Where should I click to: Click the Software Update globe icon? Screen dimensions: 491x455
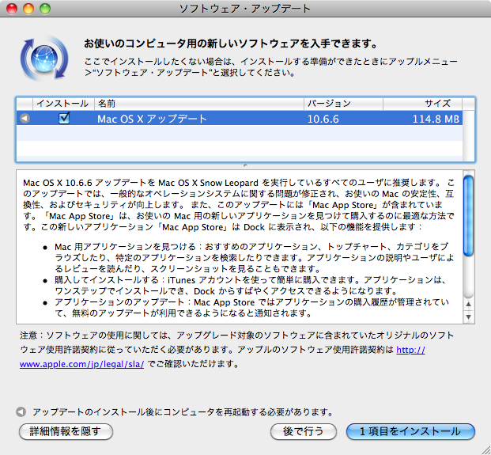pyautogui.click(x=44, y=59)
